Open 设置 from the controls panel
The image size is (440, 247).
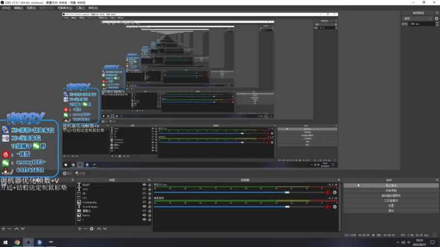coord(391,205)
